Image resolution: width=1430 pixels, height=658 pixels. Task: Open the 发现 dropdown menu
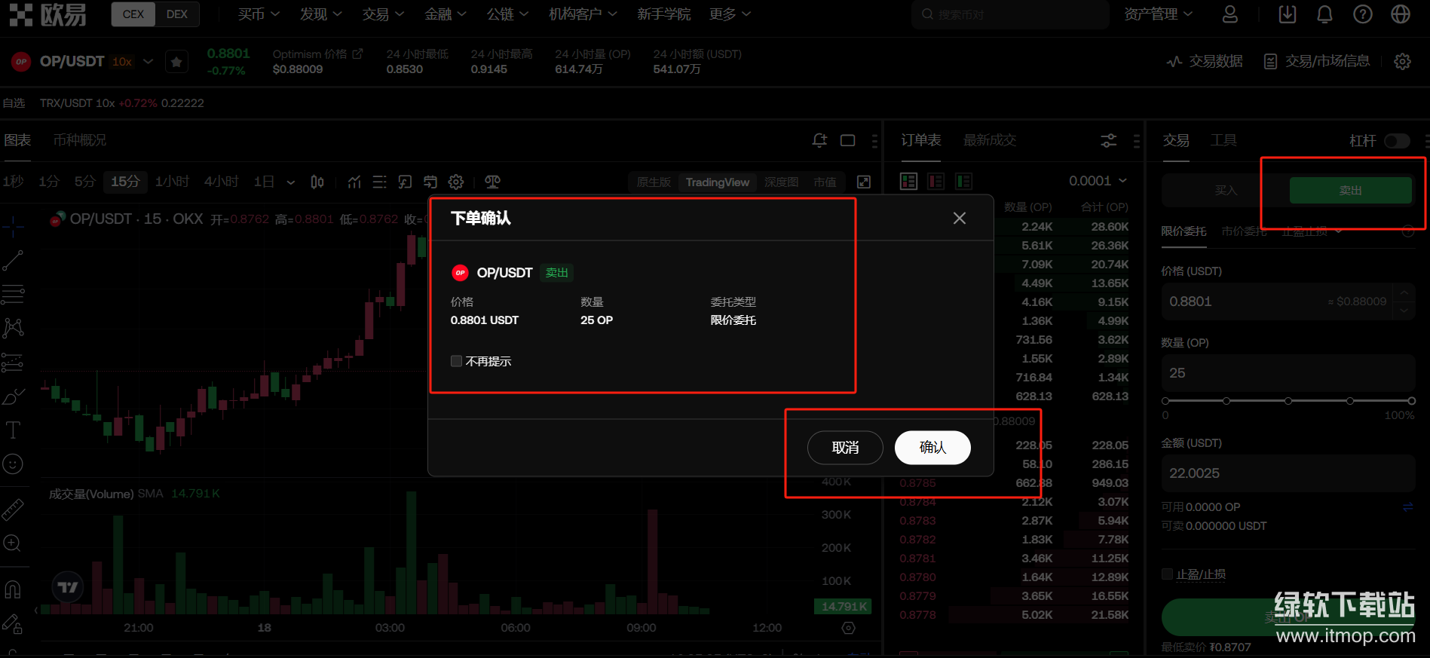pos(320,14)
